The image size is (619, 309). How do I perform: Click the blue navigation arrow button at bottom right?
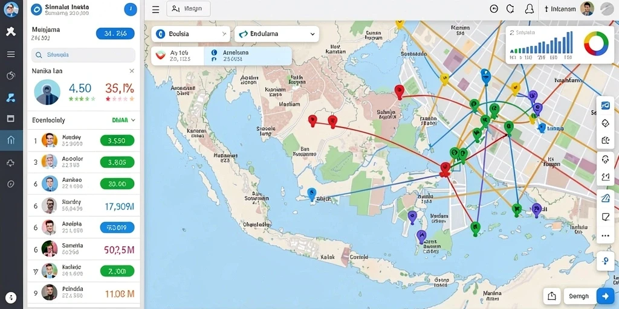pos(605,296)
